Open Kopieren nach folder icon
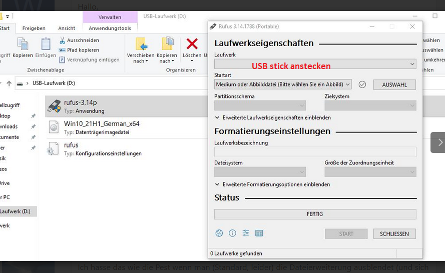The image size is (445, 273). click(168, 43)
